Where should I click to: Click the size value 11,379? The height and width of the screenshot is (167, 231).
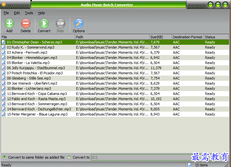(156, 68)
